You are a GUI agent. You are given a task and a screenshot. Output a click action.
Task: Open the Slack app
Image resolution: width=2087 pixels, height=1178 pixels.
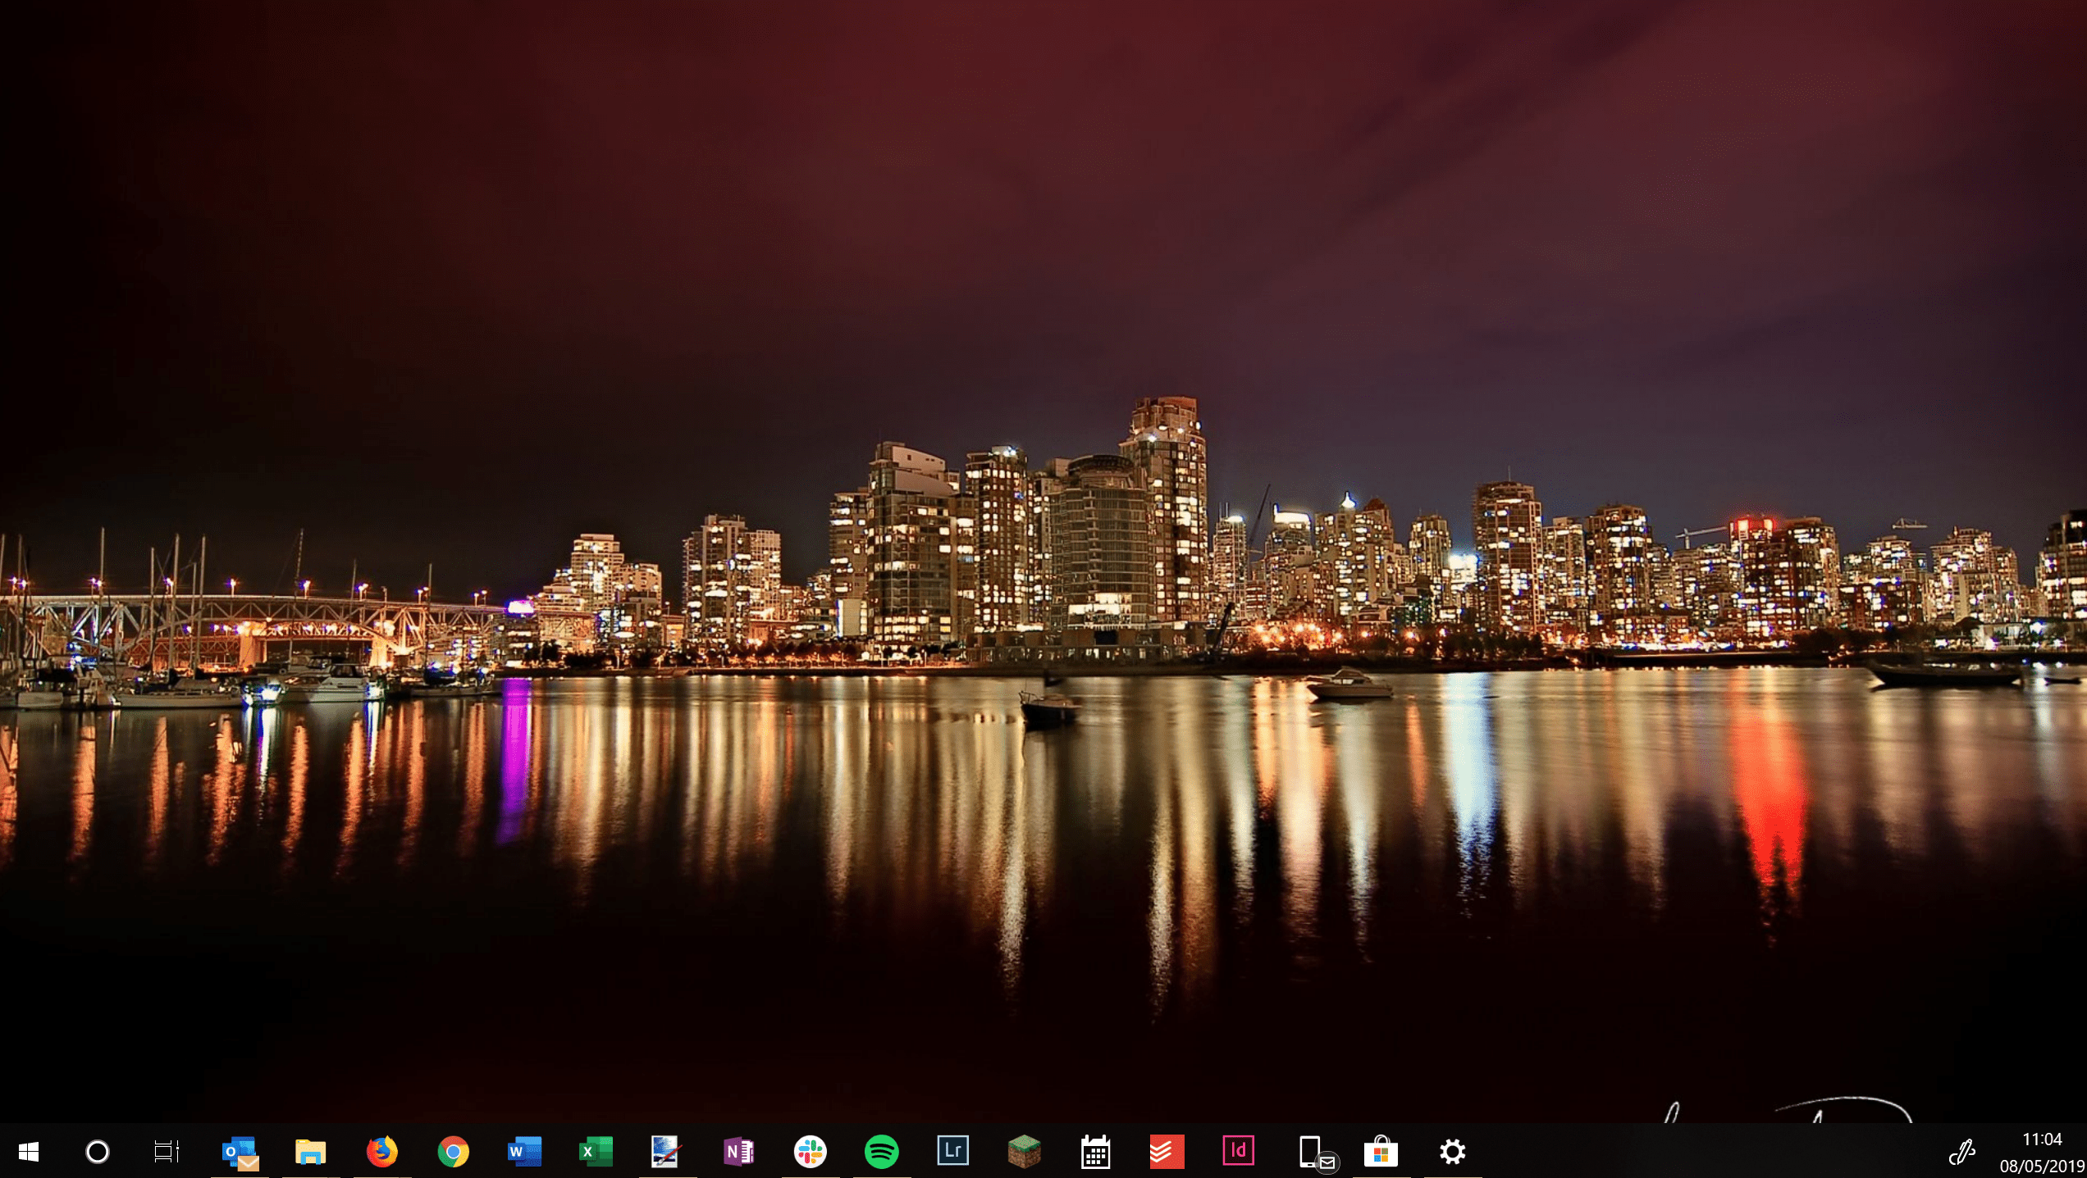click(810, 1152)
